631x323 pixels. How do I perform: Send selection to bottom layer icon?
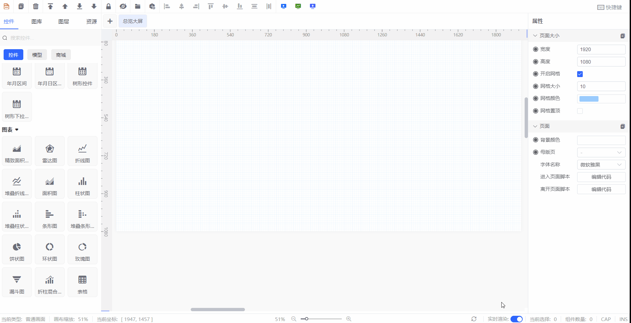click(79, 6)
